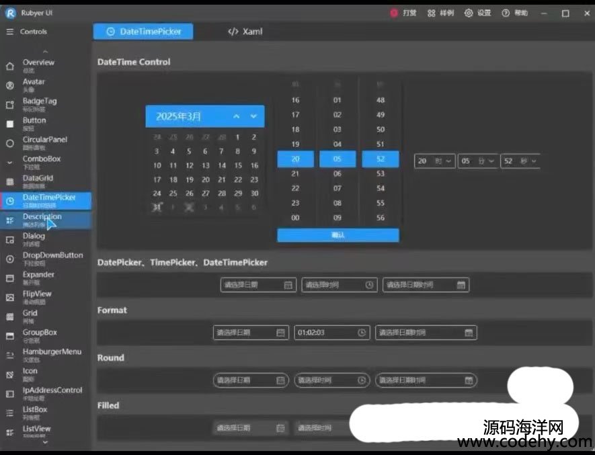
Task: Click the Rubyer UI logo icon
Action: pyautogui.click(x=10, y=13)
